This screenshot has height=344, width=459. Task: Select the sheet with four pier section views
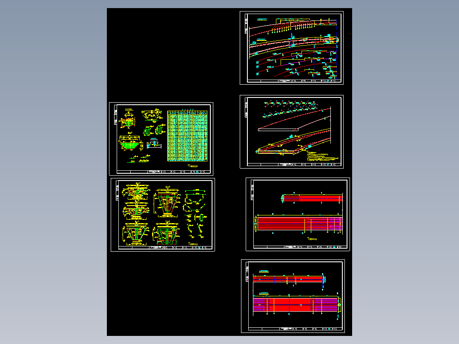point(163,215)
